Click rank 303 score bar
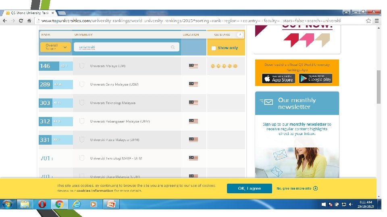Screen dimensions: 387x217 click(x=56, y=103)
